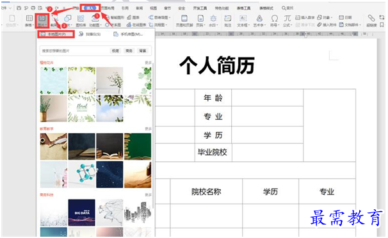Click the Print icon in quick access toolbar
The height and width of the screenshot is (238, 388).
click(33, 8)
